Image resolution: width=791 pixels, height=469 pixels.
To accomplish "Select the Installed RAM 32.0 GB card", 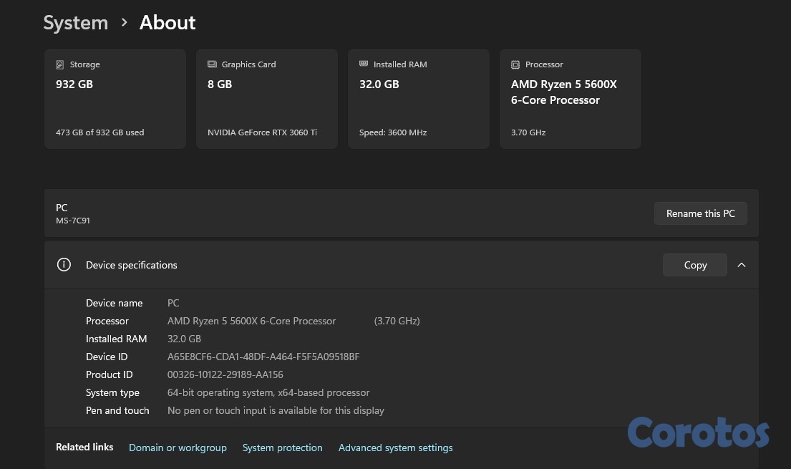I will click(419, 99).
